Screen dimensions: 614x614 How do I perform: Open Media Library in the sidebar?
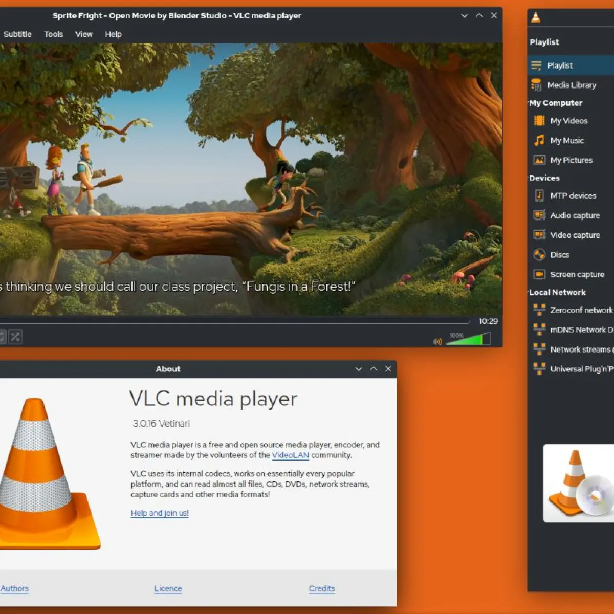click(x=571, y=85)
